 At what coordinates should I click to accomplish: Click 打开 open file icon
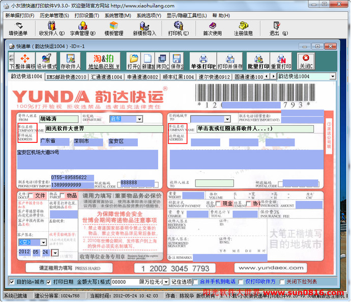[134, 61]
